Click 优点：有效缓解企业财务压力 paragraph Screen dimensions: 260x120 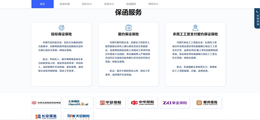click(195, 69)
